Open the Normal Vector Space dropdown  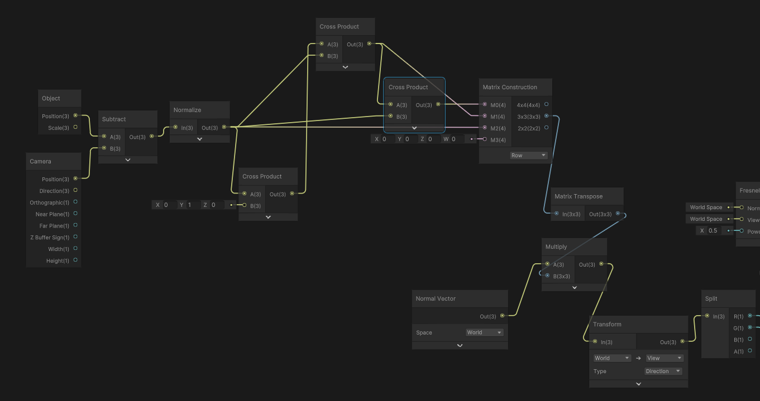click(x=484, y=332)
